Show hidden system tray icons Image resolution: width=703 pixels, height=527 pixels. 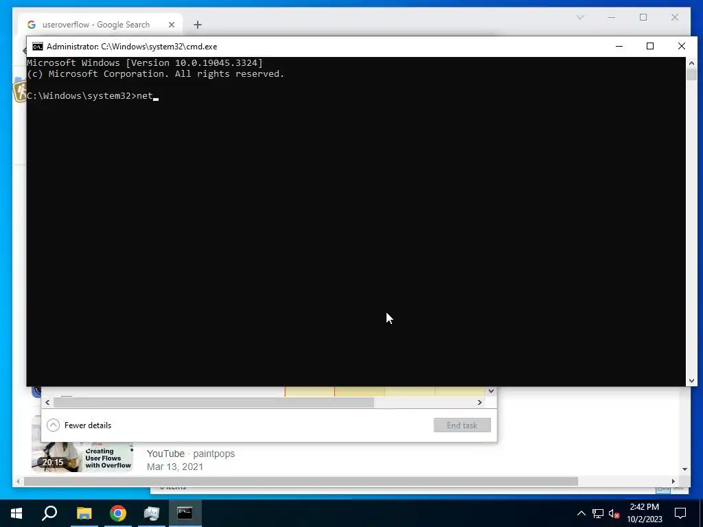coord(581,513)
